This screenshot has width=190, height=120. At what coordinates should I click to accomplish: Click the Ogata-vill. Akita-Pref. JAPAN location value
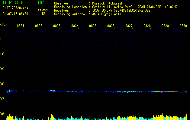(135, 7)
